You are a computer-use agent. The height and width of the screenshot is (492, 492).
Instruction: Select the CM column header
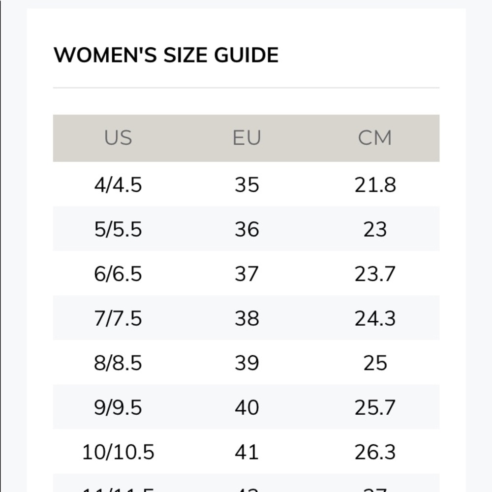pyautogui.click(x=375, y=138)
